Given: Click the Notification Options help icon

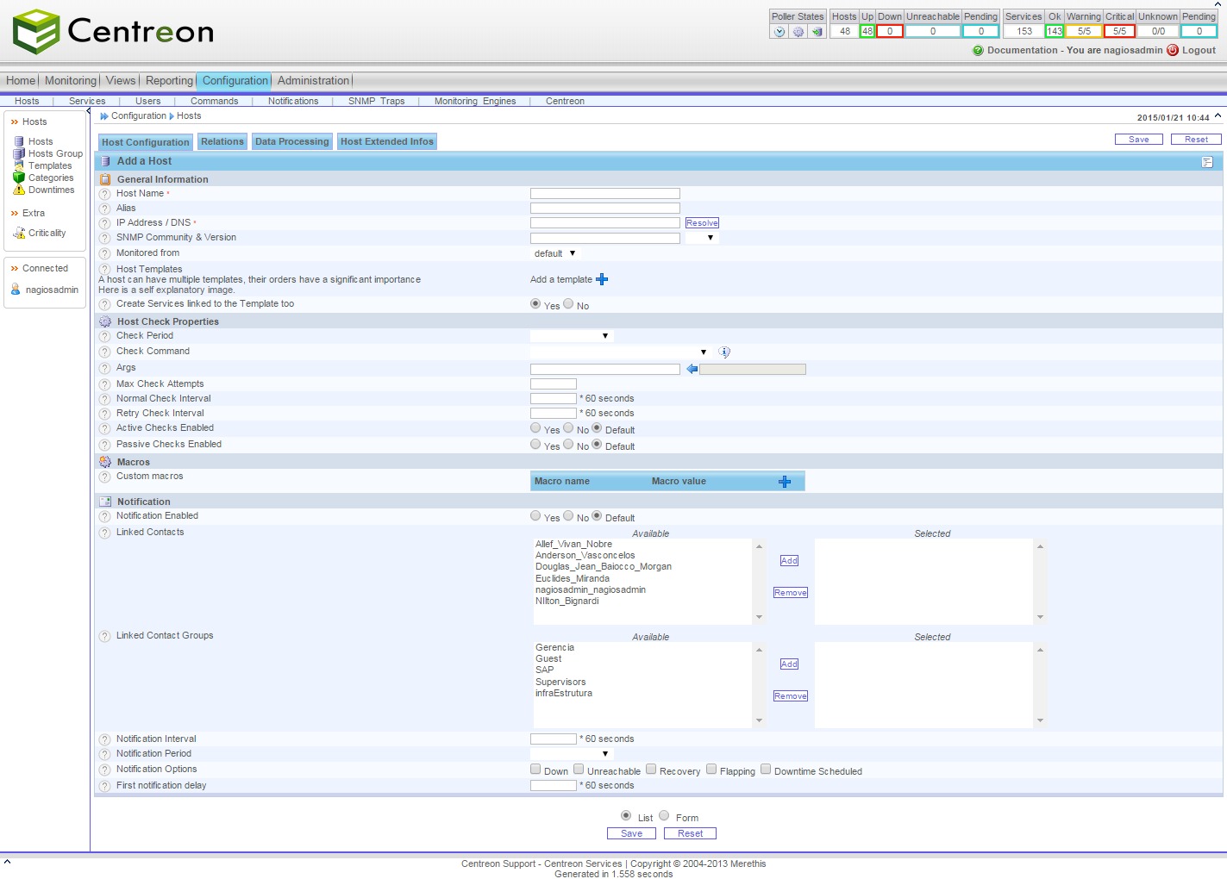Looking at the screenshot, I should pyautogui.click(x=105, y=770).
